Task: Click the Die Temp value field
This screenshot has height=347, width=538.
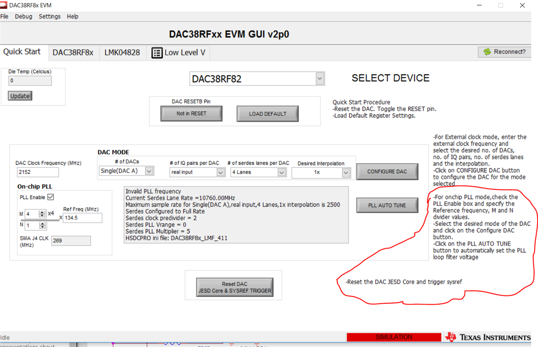Action: tap(30, 81)
